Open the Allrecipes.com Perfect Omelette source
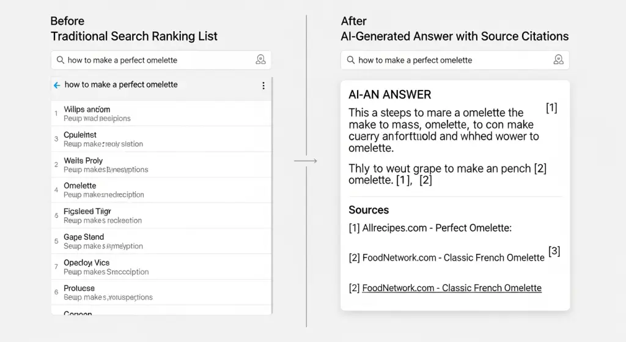 (x=430, y=228)
